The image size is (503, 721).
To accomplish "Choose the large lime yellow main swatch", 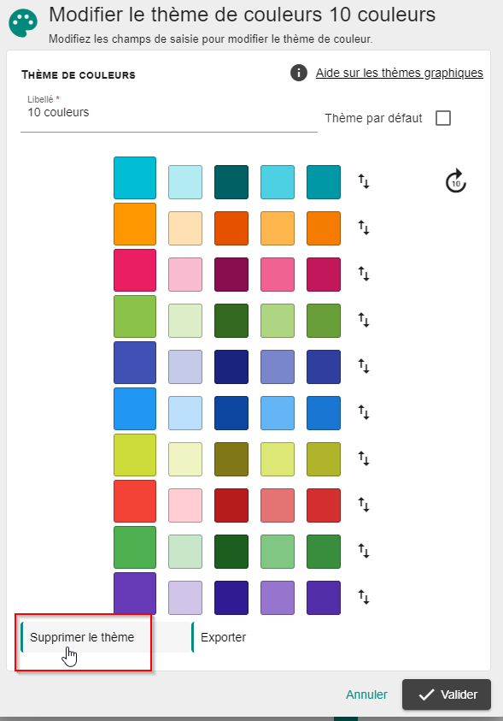I will (135, 455).
